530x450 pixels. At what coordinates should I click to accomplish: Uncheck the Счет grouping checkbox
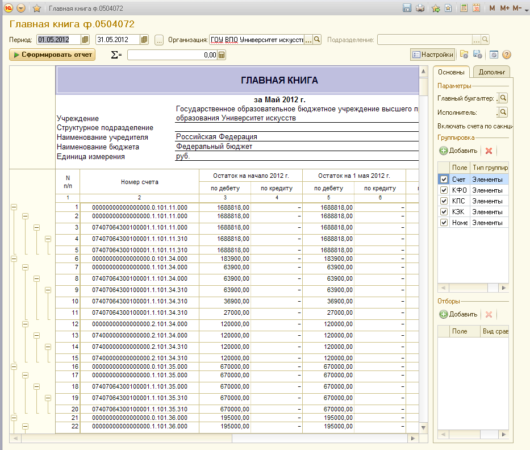(444, 180)
